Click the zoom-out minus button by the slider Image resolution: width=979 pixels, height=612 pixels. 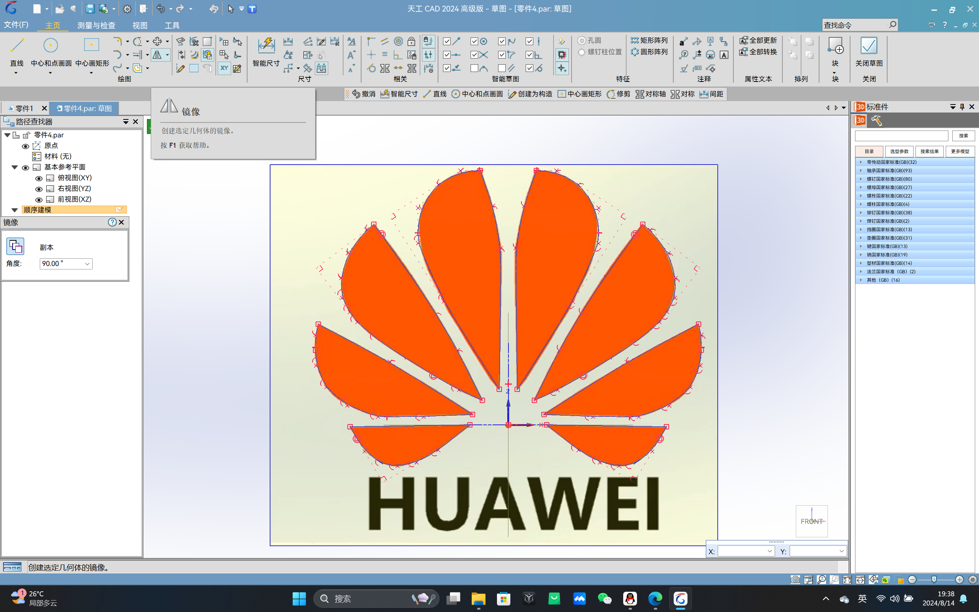click(912, 579)
